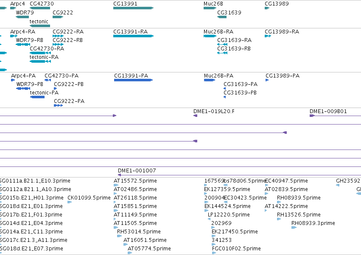Click EST AT11149.5prime
This screenshot has width=361, height=255.
point(135,215)
